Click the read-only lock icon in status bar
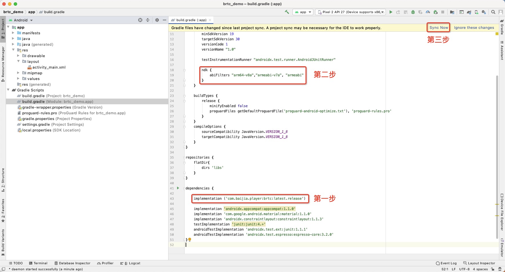505x272 pixels. (493, 269)
